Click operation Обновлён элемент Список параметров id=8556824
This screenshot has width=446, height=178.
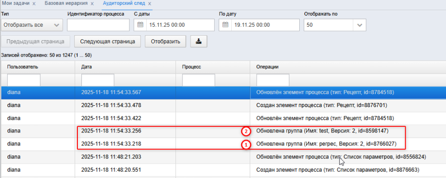click(x=341, y=157)
